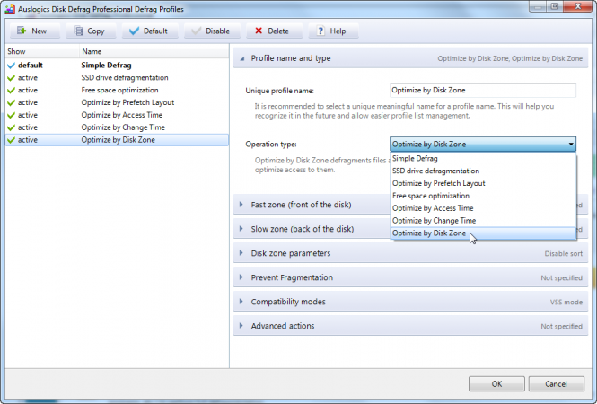Click the Unique profile name text field
The image size is (597, 404).
[483, 91]
